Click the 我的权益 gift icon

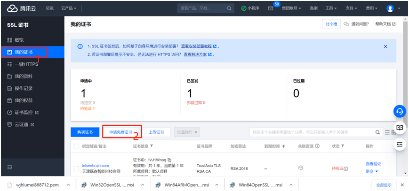coord(10,100)
